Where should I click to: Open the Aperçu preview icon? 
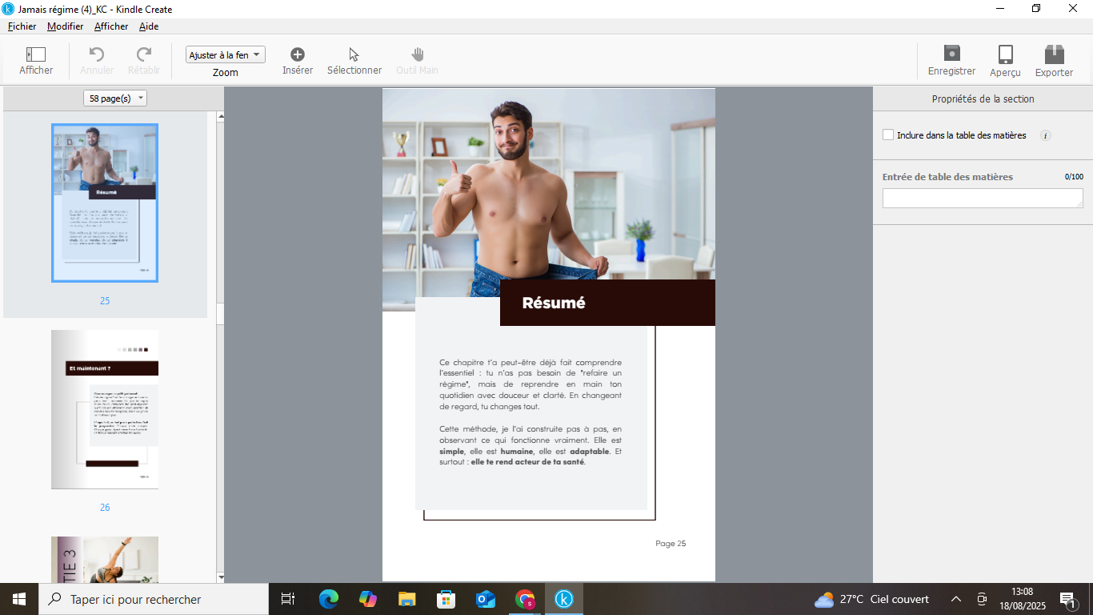1005,54
